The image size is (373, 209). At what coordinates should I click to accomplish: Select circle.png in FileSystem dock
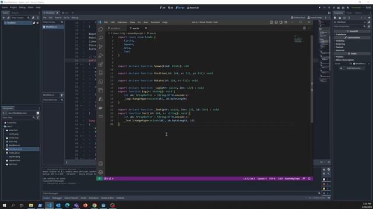point(13,134)
